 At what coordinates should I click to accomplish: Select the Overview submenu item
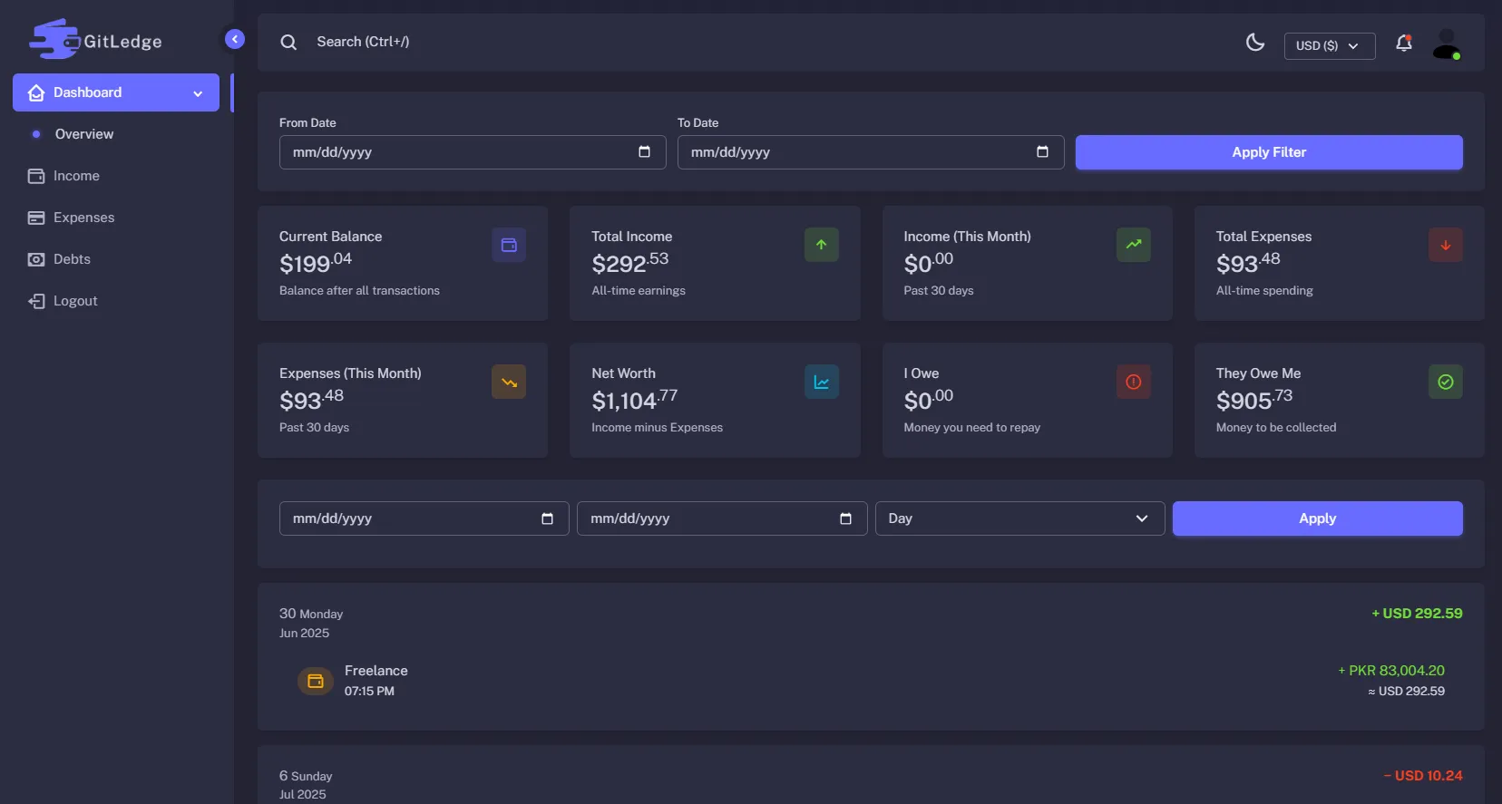[x=84, y=134]
